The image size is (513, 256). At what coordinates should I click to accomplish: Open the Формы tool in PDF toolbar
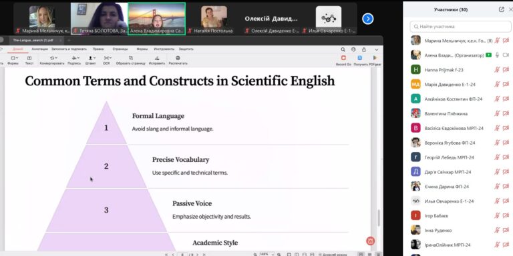click(13, 61)
